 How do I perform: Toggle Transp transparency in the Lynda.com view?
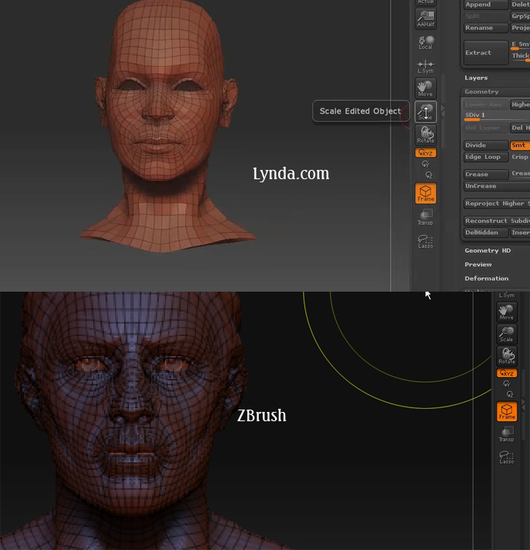pyautogui.click(x=425, y=217)
